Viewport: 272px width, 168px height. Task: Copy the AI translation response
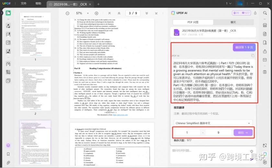pos(253,56)
